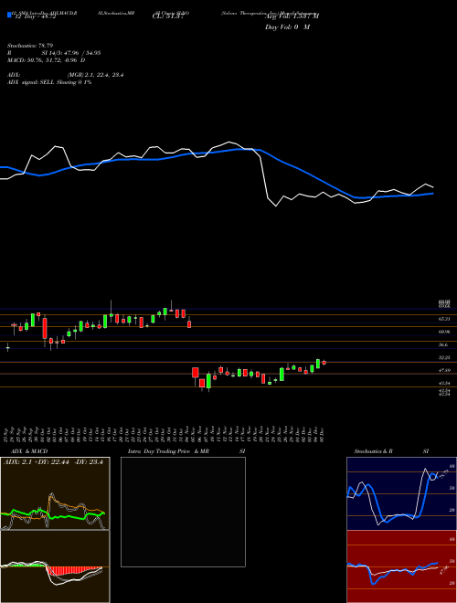Click the 60.96 price axis label

(444, 332)
